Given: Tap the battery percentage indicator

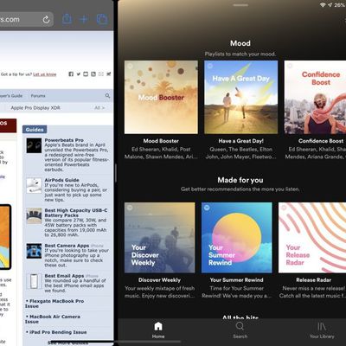Looking at the screenshot, I should click(x=340, y=5).
